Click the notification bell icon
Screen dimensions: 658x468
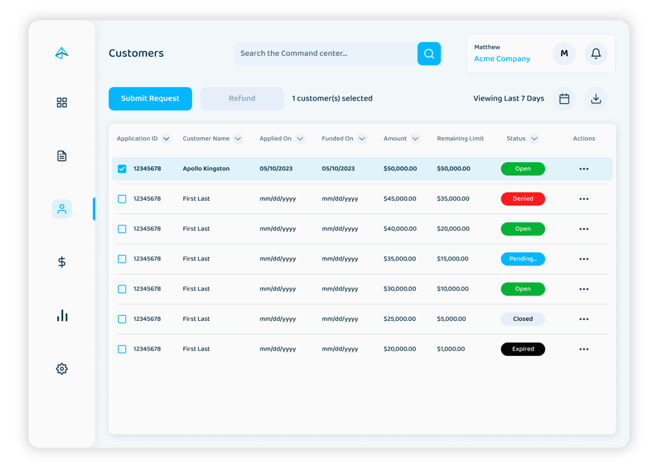click(x=596, y=53)
